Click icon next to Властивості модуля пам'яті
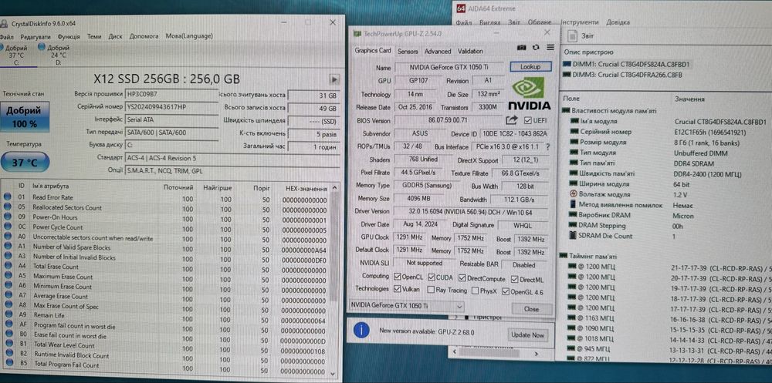 565,111
